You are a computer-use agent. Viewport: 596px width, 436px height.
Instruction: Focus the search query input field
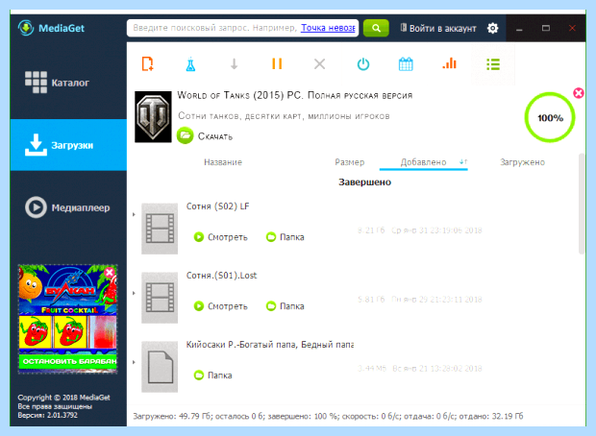click(242, 28)
